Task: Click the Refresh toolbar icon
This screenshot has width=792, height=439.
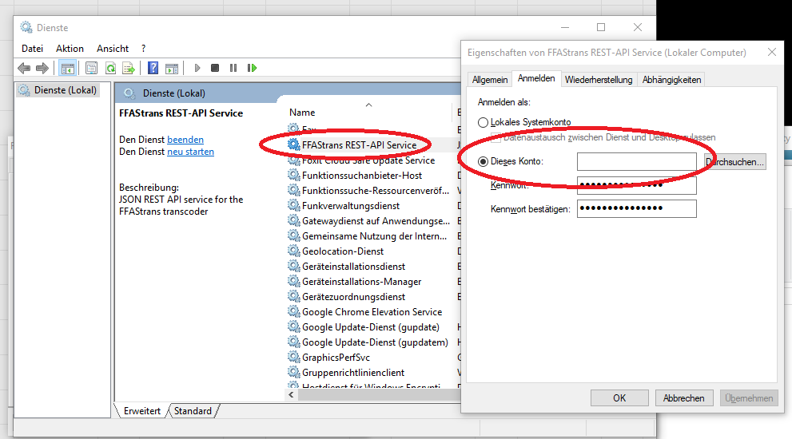Action: tap(110, 68)
